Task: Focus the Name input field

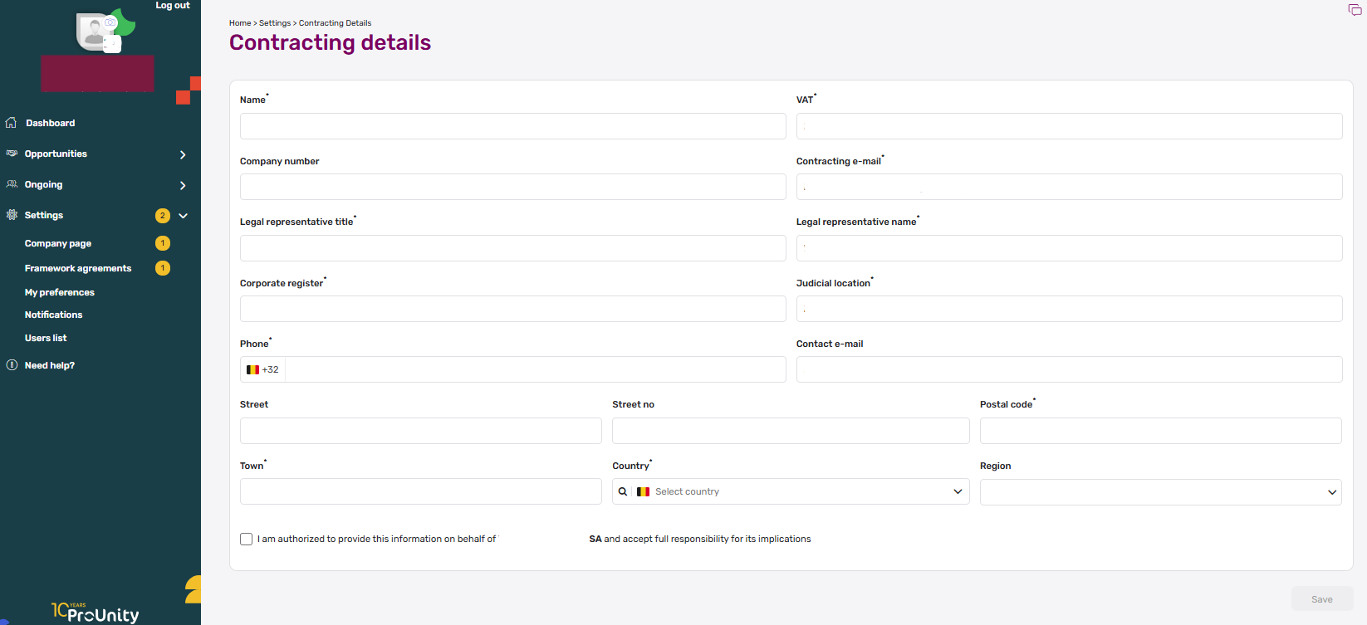Action: coord(513,126)
